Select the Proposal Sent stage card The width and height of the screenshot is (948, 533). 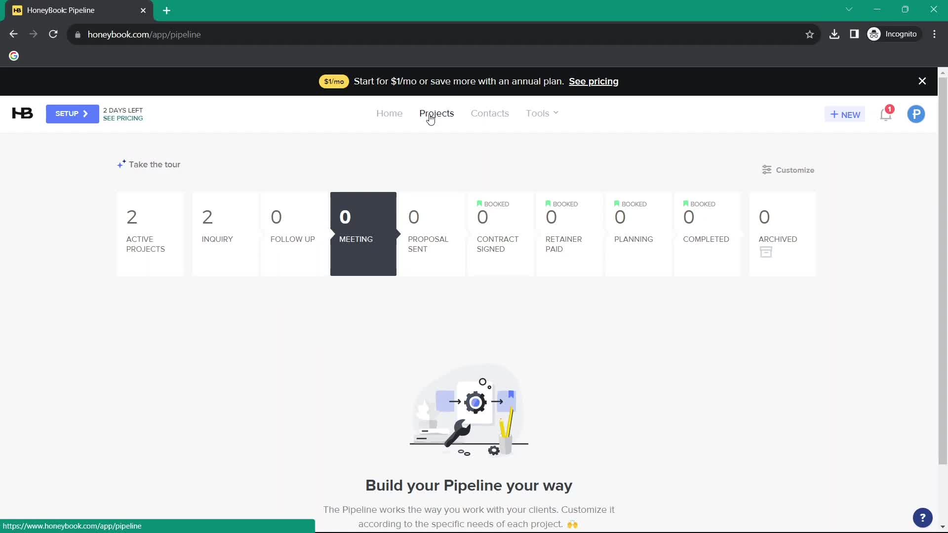point(432,234)
